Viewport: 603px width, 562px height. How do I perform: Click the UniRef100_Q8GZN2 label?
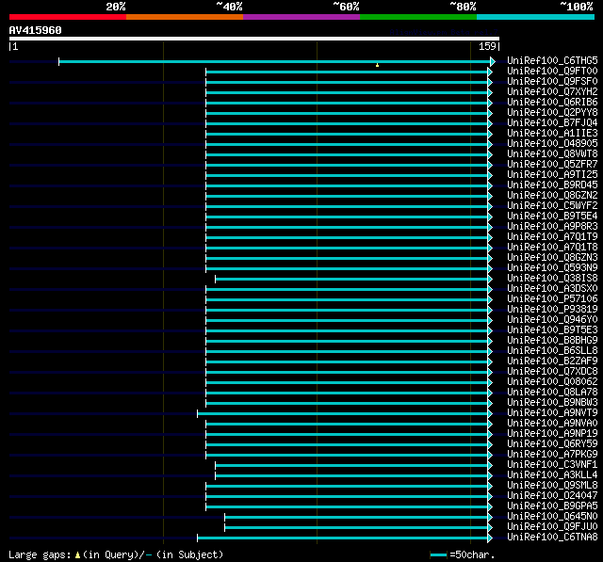coord(552,196)
